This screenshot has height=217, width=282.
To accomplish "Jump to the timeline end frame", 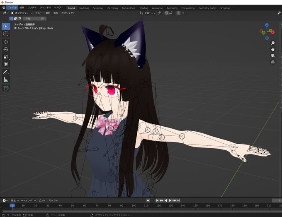I will (178, 200).
